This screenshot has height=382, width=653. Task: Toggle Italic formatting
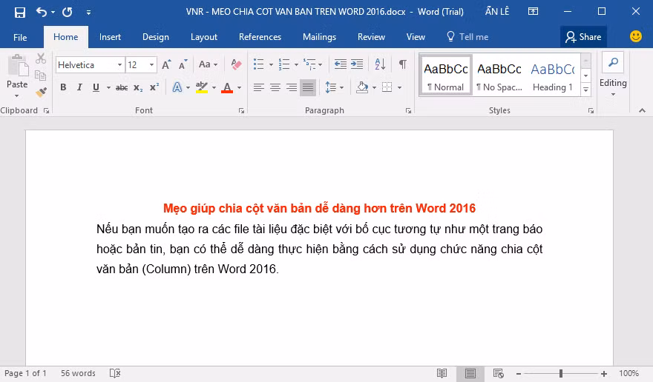tap(79, 87)
